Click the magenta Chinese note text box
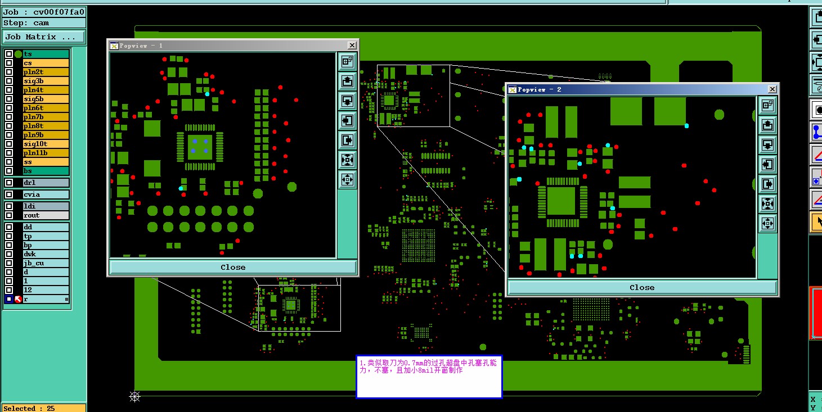Viewport: 822px width, 412px height. pyautogui.click(x=429, y=377)
